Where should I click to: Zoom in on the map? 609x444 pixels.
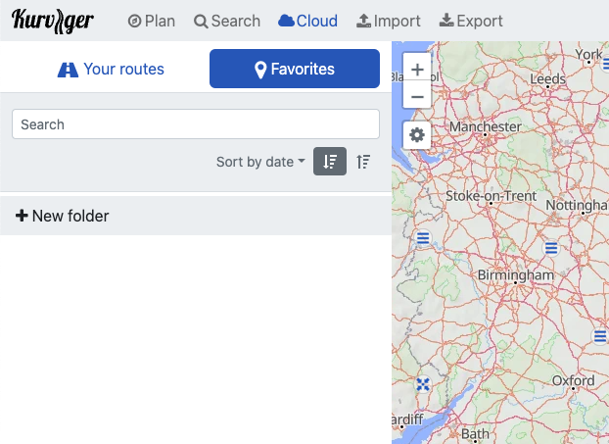[418, 71]
